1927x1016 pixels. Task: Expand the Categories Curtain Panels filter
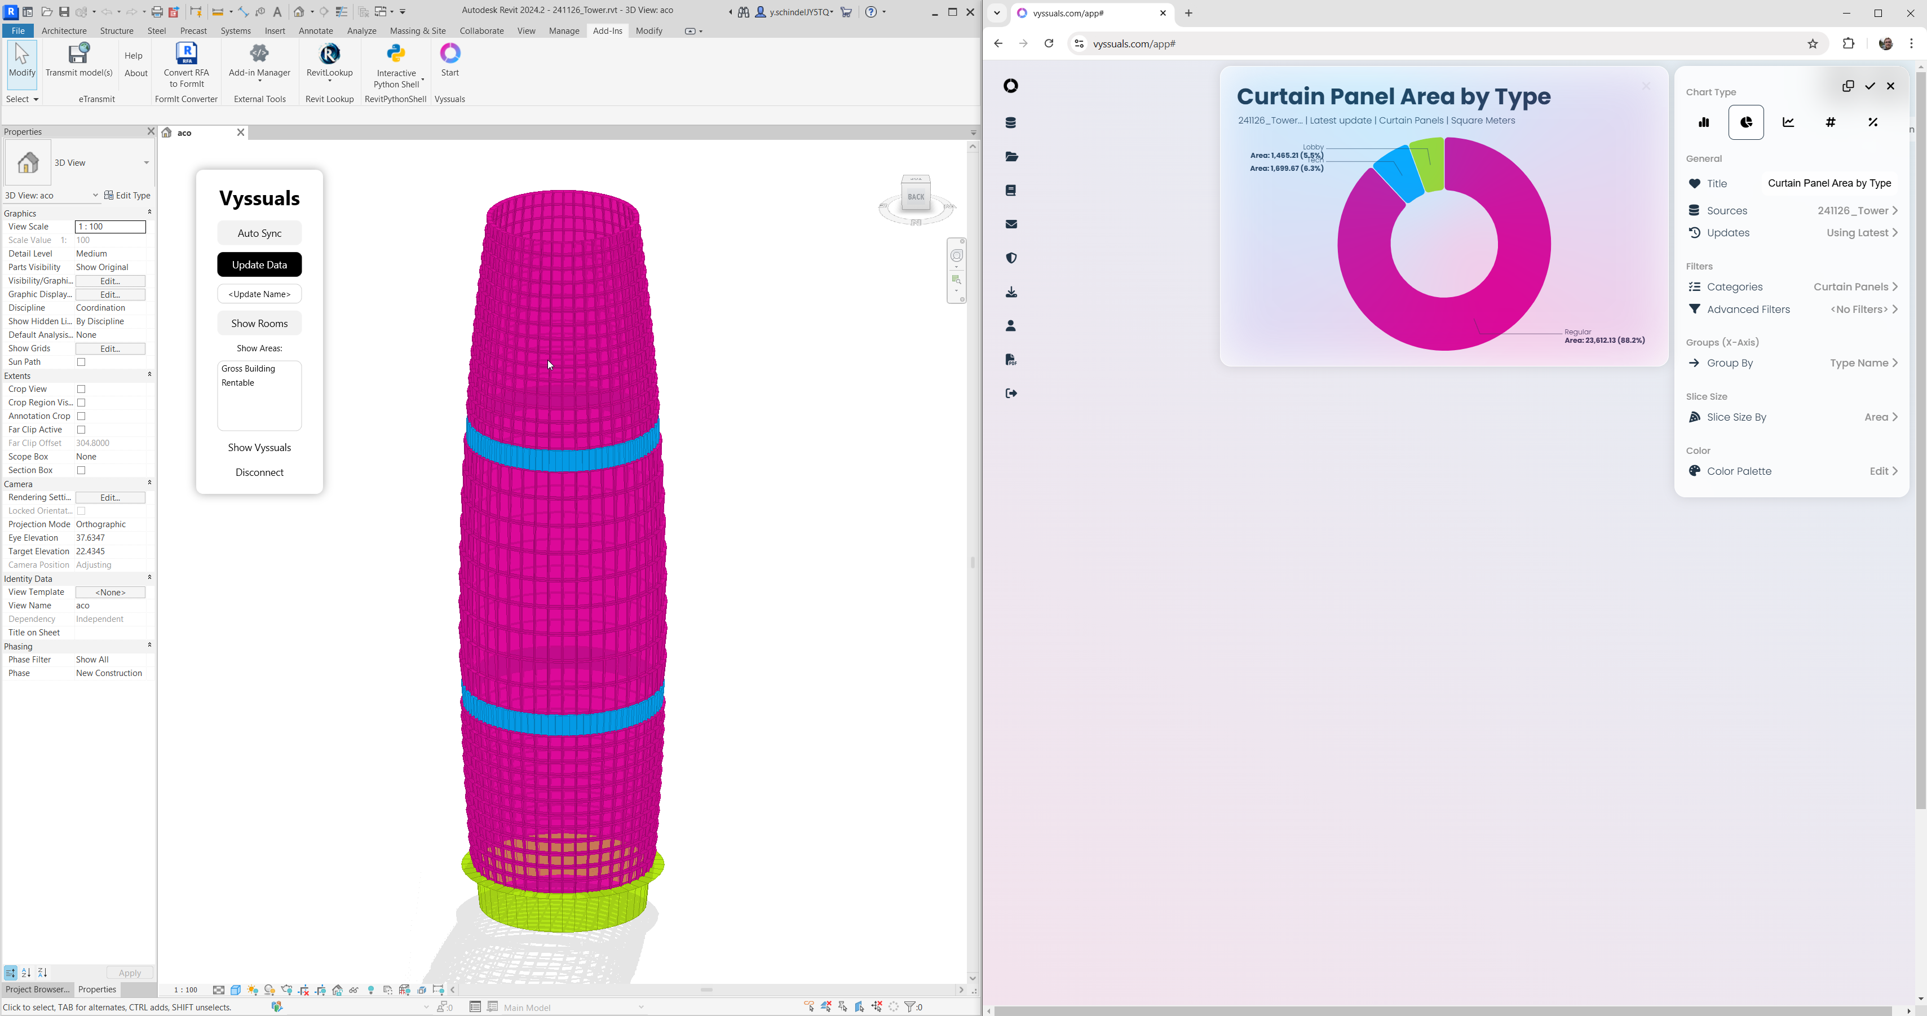pyautogui.click(x=1855, y=288)
